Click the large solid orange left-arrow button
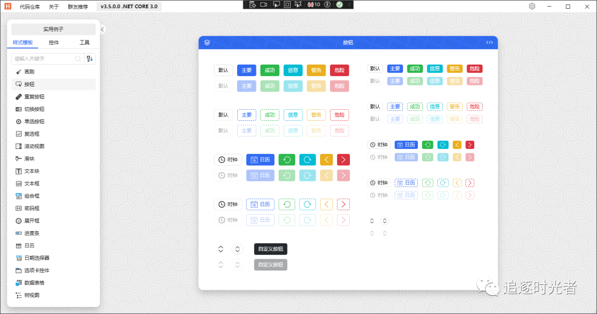 [x=326, y=159]
